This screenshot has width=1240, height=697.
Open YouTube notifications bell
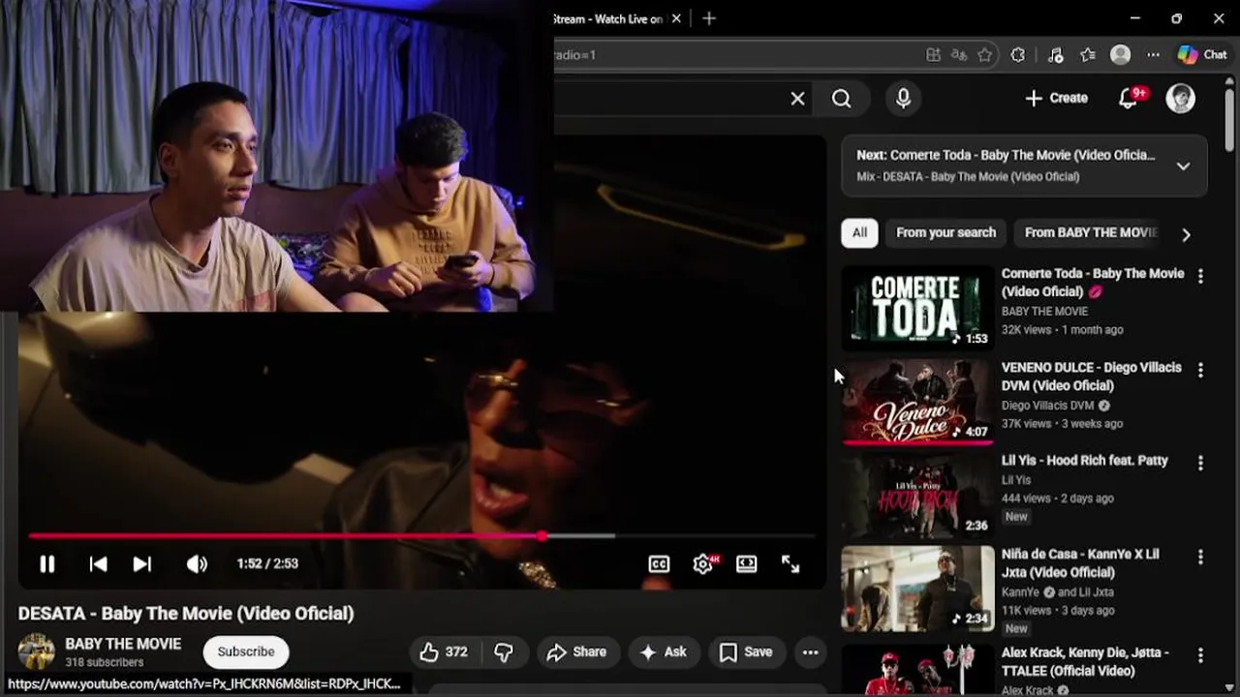pos(1129,99)
